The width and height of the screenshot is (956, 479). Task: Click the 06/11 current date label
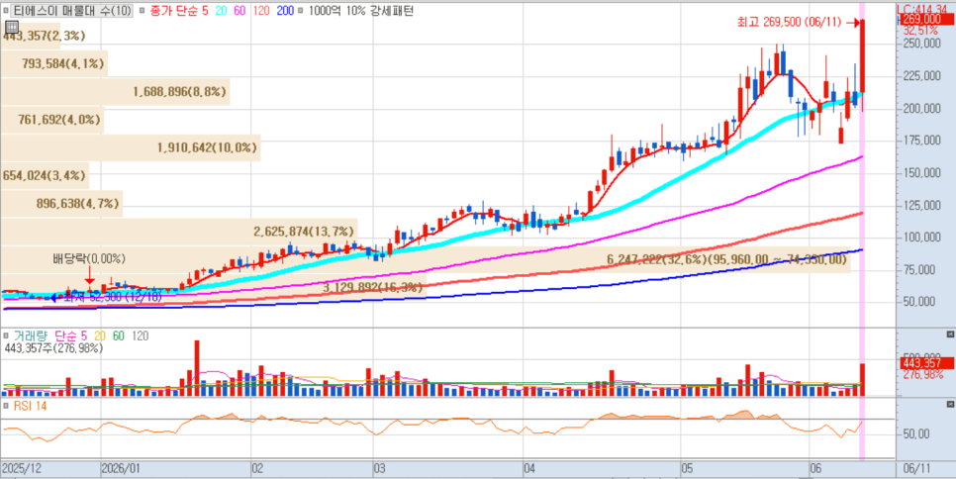point(917,469)
